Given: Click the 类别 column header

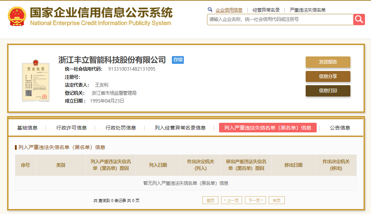Looking at the screenshot, I should (61, 165).
